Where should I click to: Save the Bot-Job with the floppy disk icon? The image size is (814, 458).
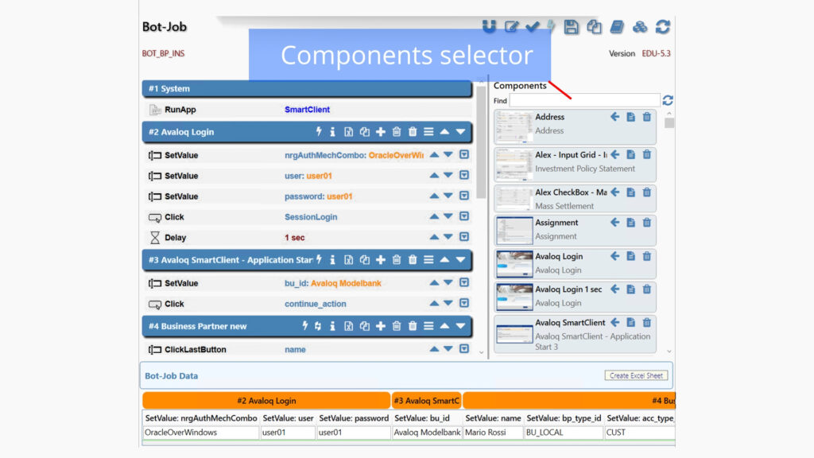(x=571, y=26)
